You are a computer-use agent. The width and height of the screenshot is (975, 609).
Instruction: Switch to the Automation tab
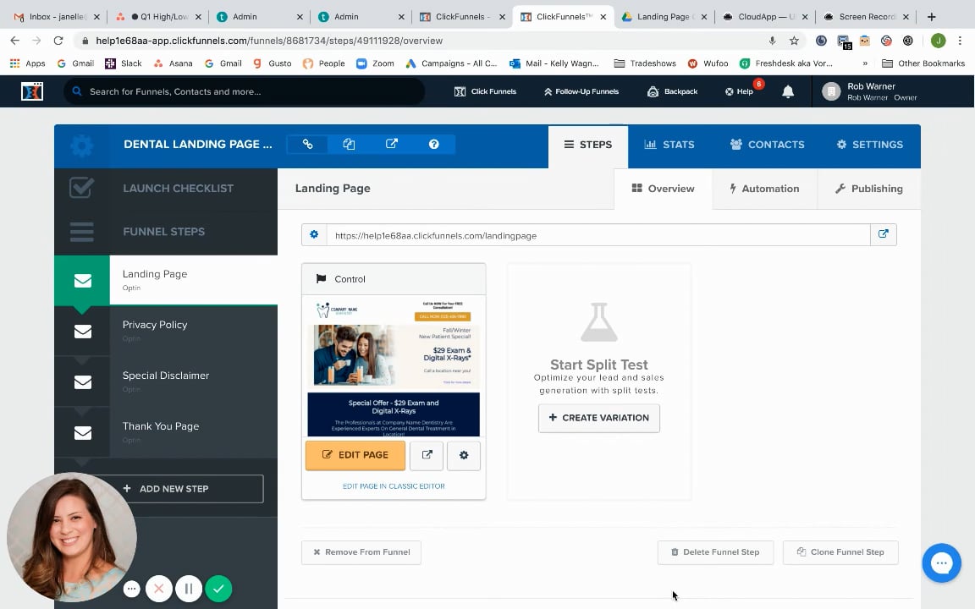click(x=764, y=189)
